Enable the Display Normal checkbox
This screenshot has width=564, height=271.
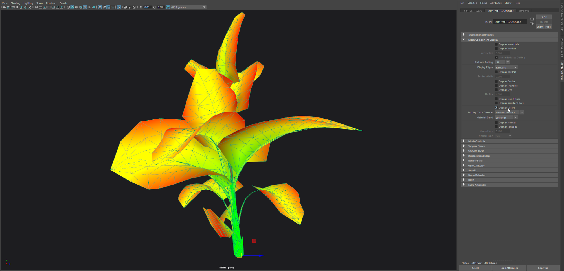[x=496, y=123]
